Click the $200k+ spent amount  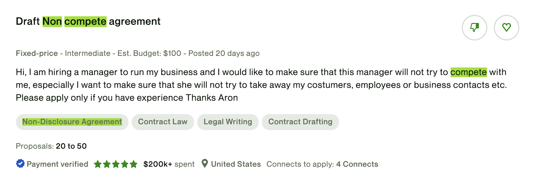(169, 164)
